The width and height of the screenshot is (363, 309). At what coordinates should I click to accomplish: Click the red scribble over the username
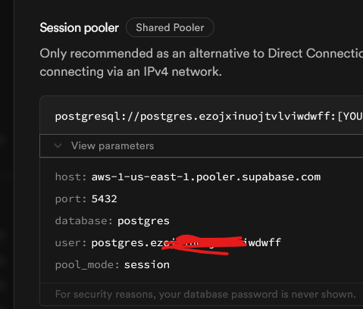[x=205, y=245]
